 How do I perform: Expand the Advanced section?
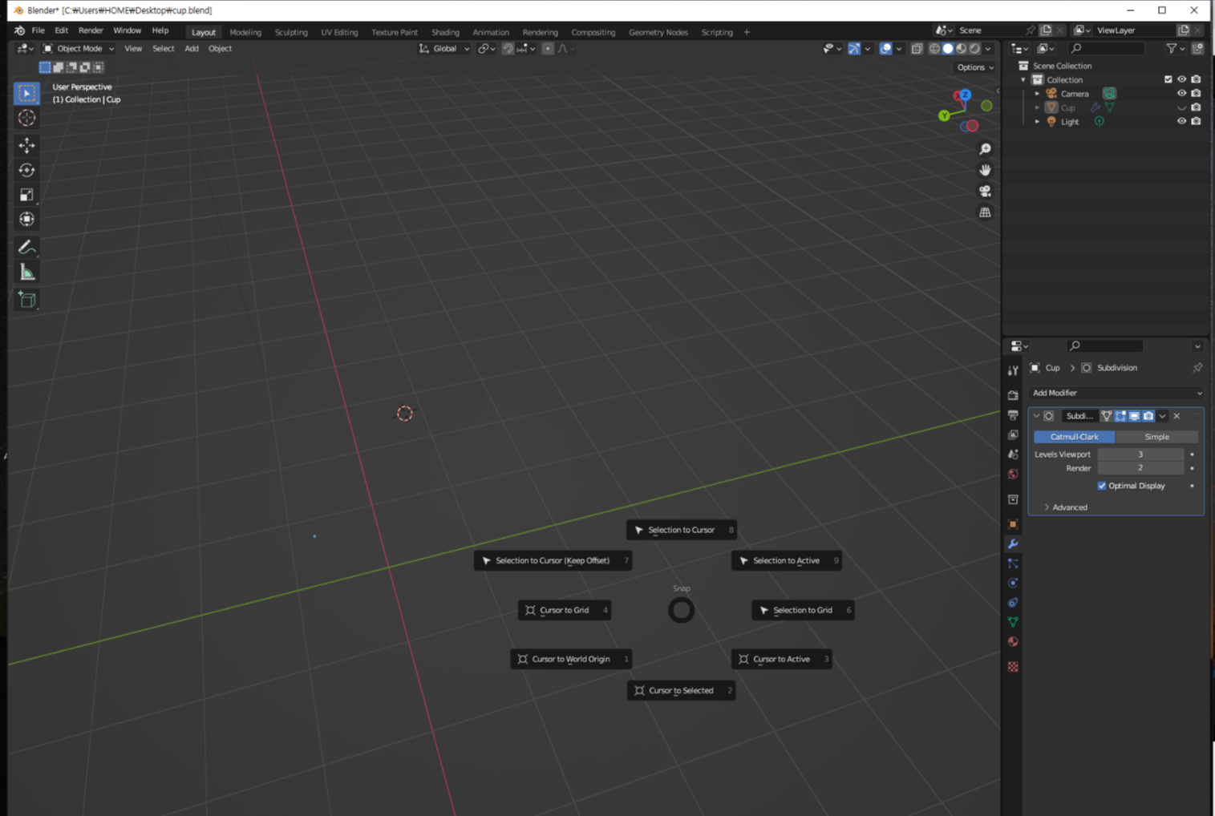pyautogui.click(x=1065, y=507)
